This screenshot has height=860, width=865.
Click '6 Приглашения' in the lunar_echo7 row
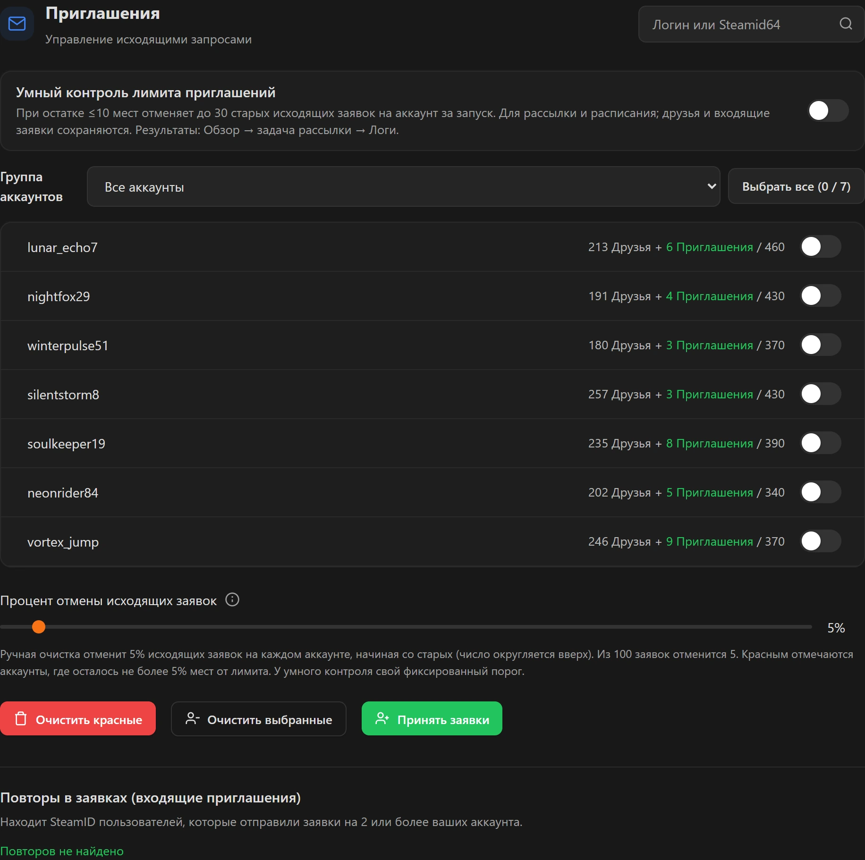(x=710, y=247)
